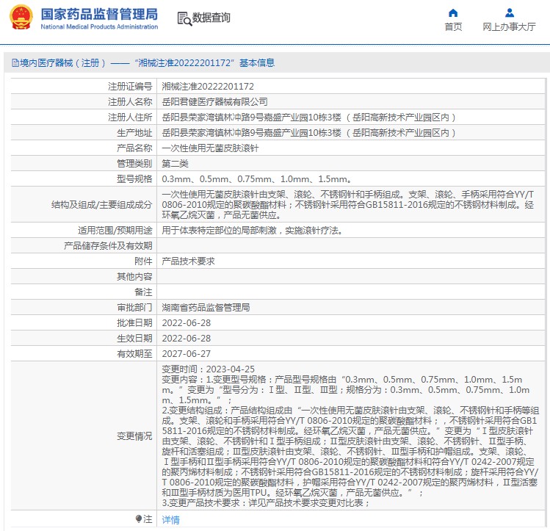Click the 有效期至 row label
The height and width of the screenshot is (531, 550).
[134, 354]
